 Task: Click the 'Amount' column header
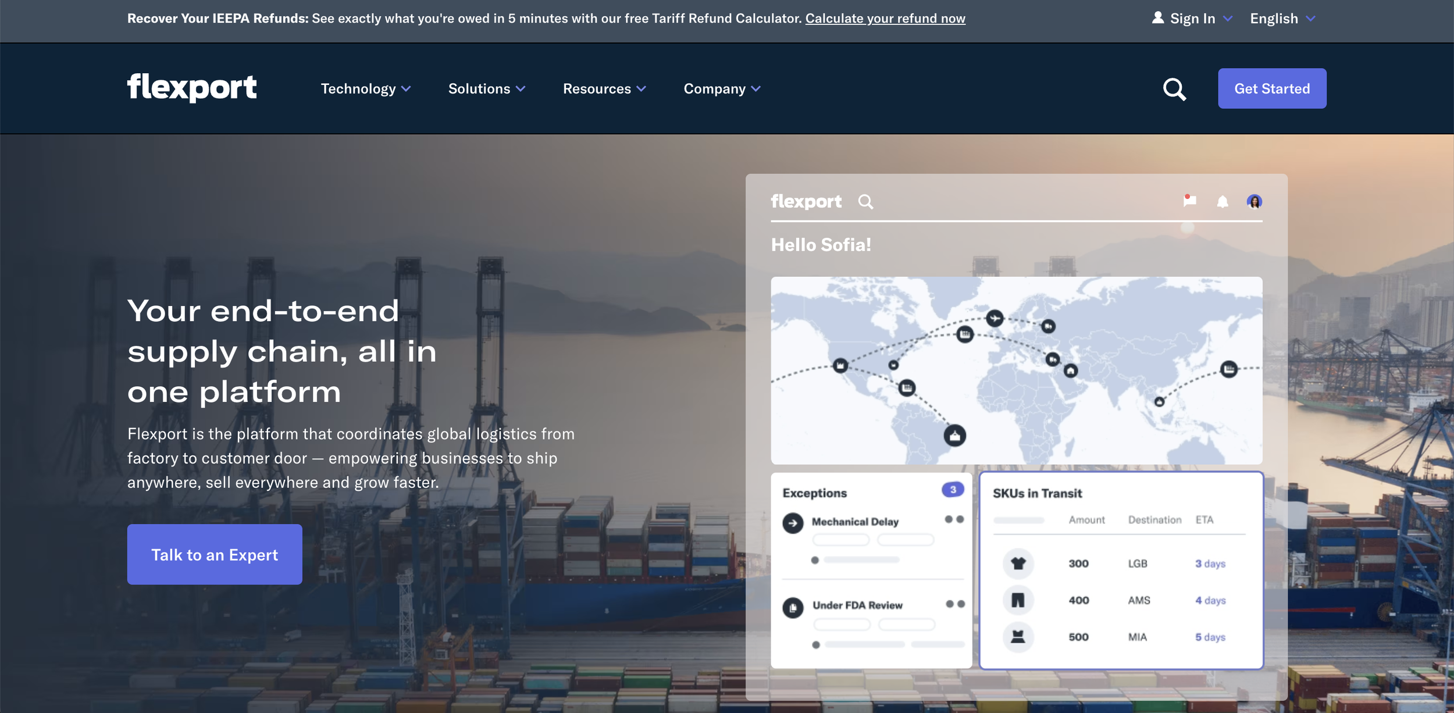1086,520
